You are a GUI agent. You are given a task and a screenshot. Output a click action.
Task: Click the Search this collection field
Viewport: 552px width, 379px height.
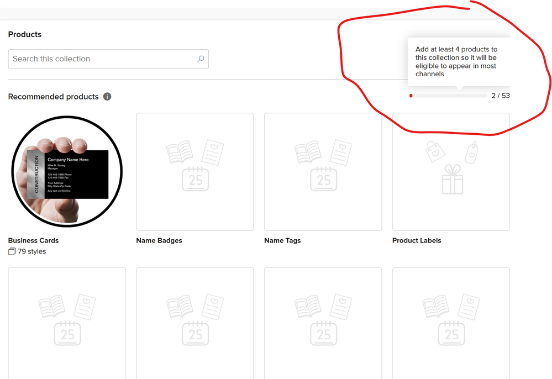tap(102, 59)
